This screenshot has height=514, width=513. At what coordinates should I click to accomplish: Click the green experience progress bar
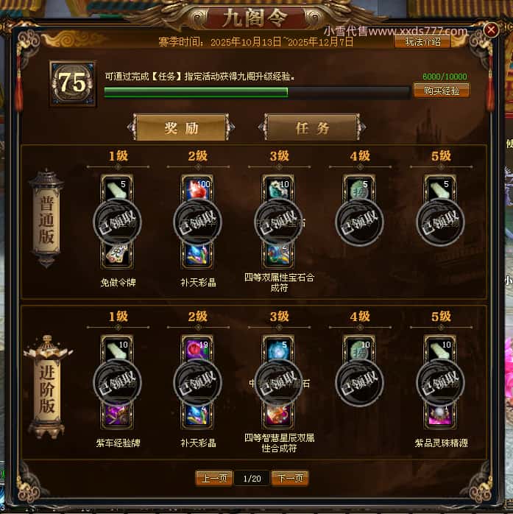pyautogui.click(x=257, y=92)
